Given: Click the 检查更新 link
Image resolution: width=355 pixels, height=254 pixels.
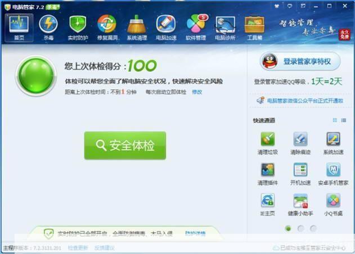Looking at the screenshot, I should pos(78,248).
